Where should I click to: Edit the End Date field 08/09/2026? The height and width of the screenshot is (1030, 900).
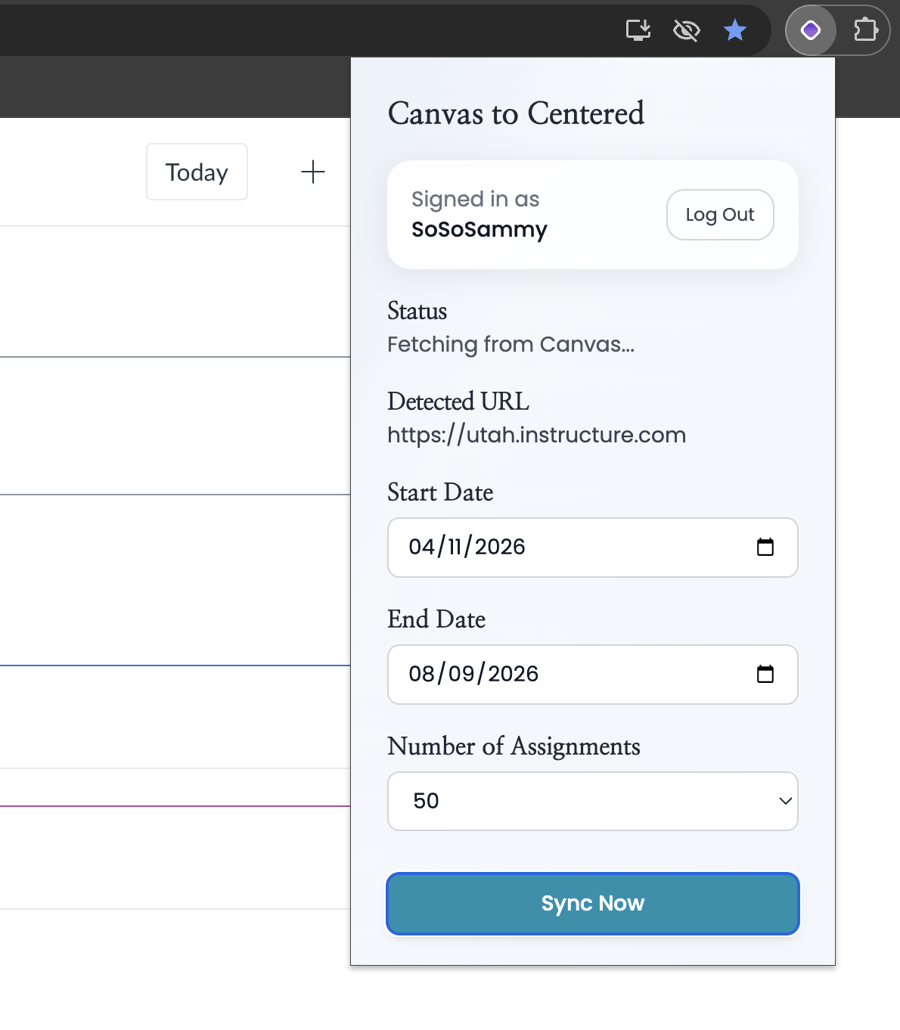(593, 675)
